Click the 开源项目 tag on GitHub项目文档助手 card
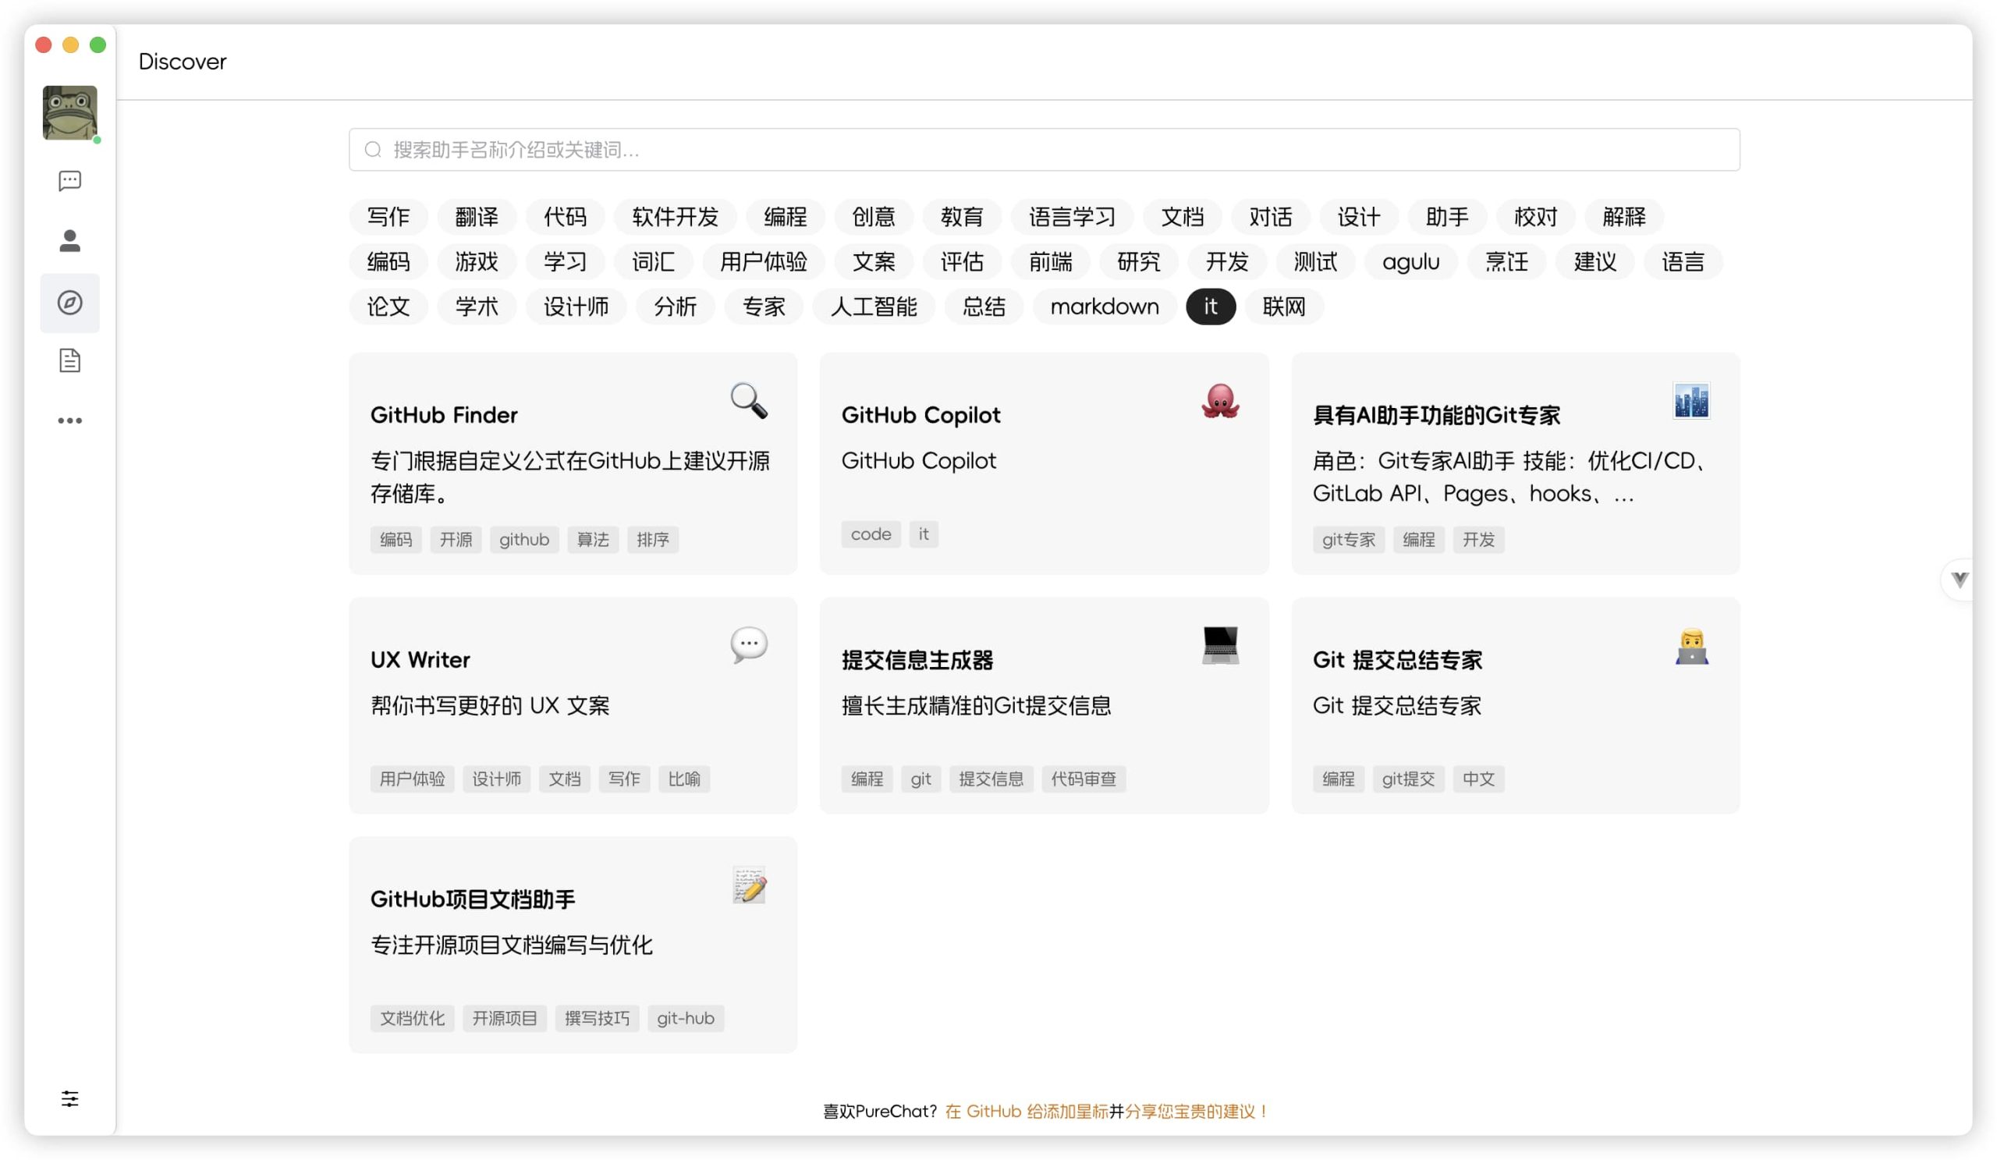The height and width of the screenshot is (1160, 1997). 505,1018
